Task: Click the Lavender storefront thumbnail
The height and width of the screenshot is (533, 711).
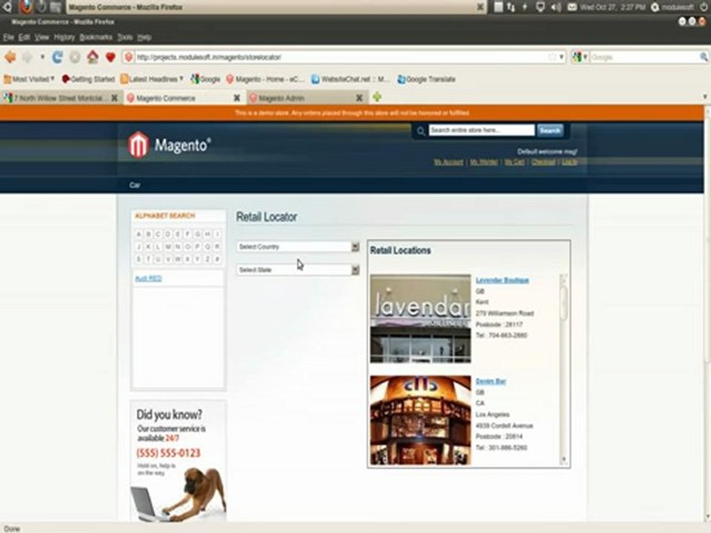Action: tap(421, 318)
